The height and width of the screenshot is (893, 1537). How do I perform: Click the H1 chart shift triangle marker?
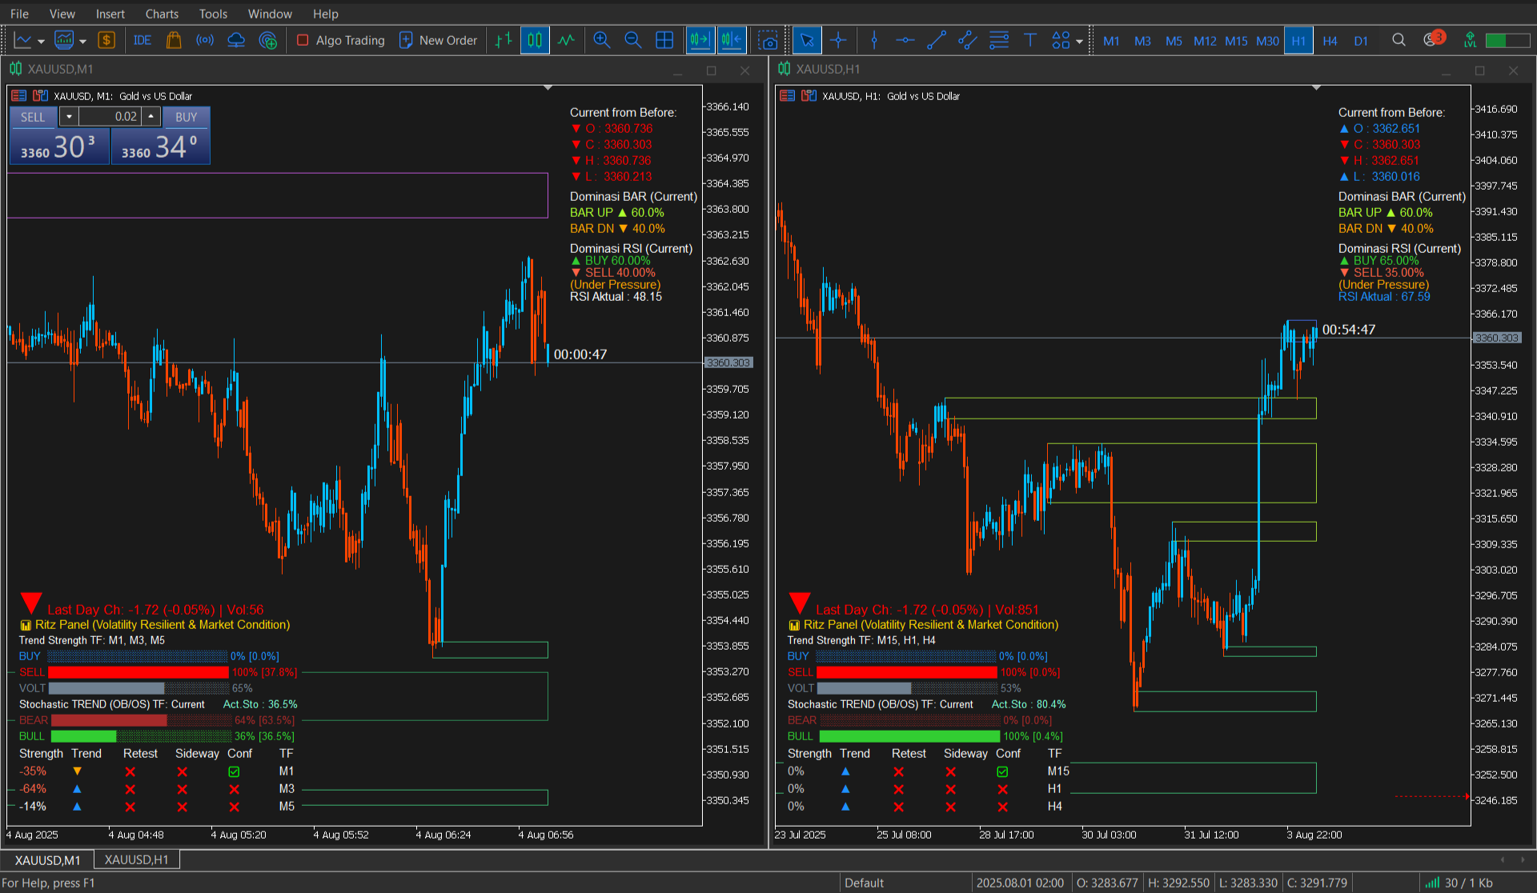(x=1316, y=87)
